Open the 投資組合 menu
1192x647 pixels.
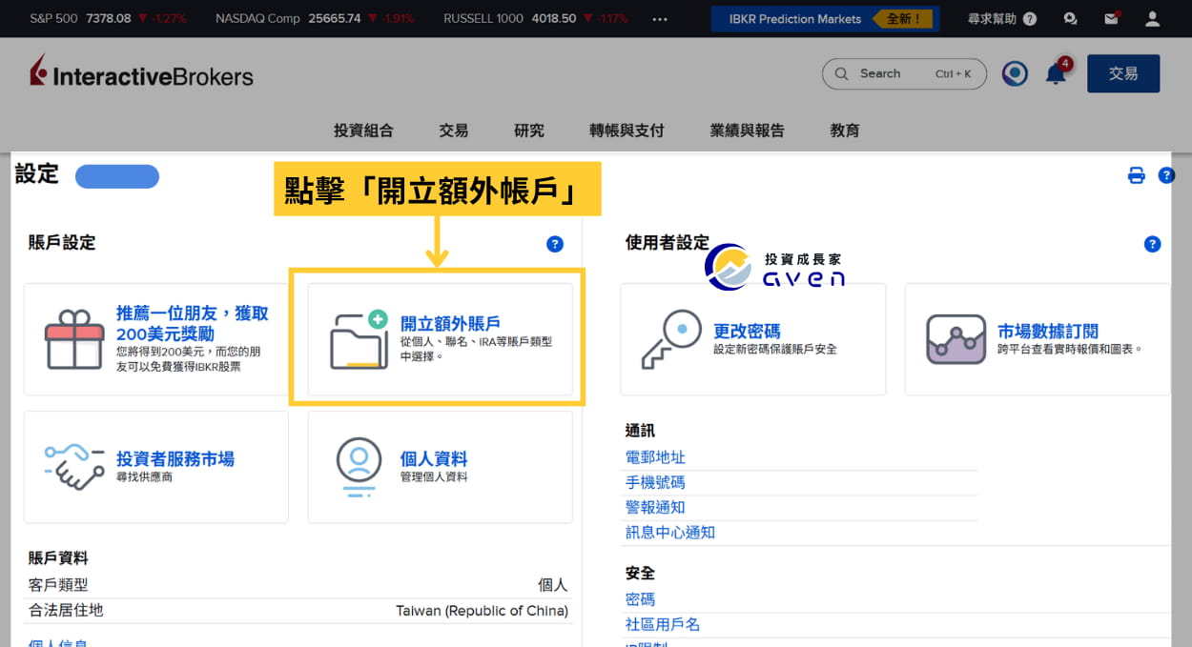click(363, 131)
